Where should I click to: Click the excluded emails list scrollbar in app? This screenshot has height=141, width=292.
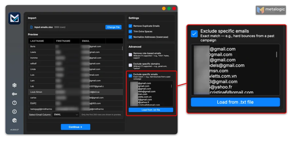tap(171, 86)
